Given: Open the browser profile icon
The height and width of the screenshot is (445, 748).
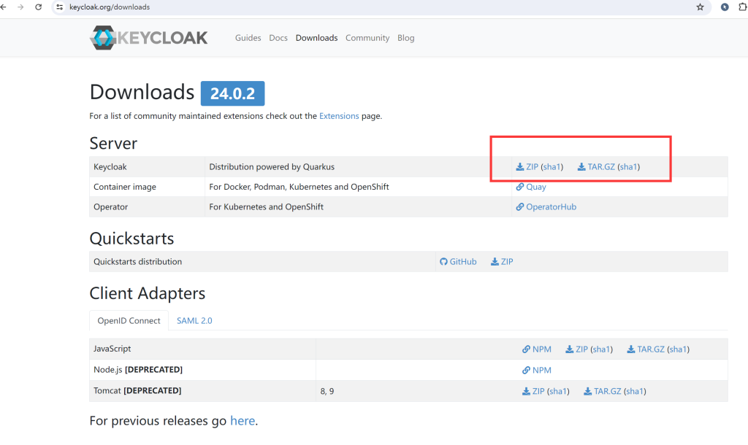Looking at the screenshot, I should tap(725, 7).
